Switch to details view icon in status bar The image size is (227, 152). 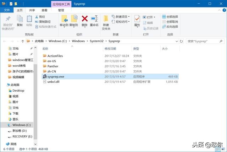pyautogui.click(x=218, y=149)
